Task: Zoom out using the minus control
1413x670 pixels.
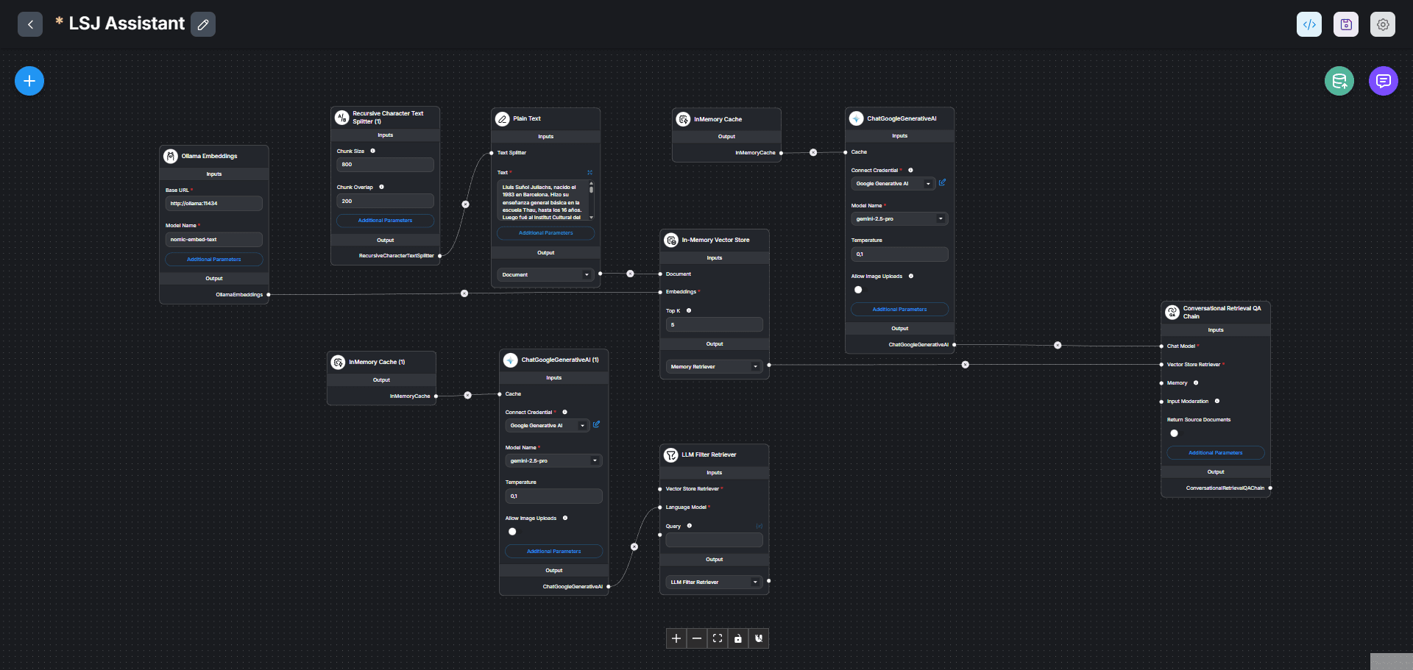Action: click(697, 638)
